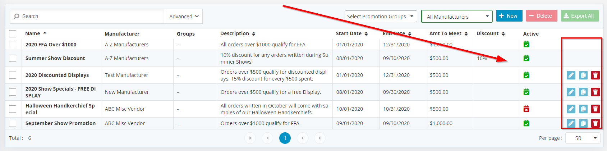Change the Per page value selector
This screenshot has width=607, height=151.
click(583, 138)
